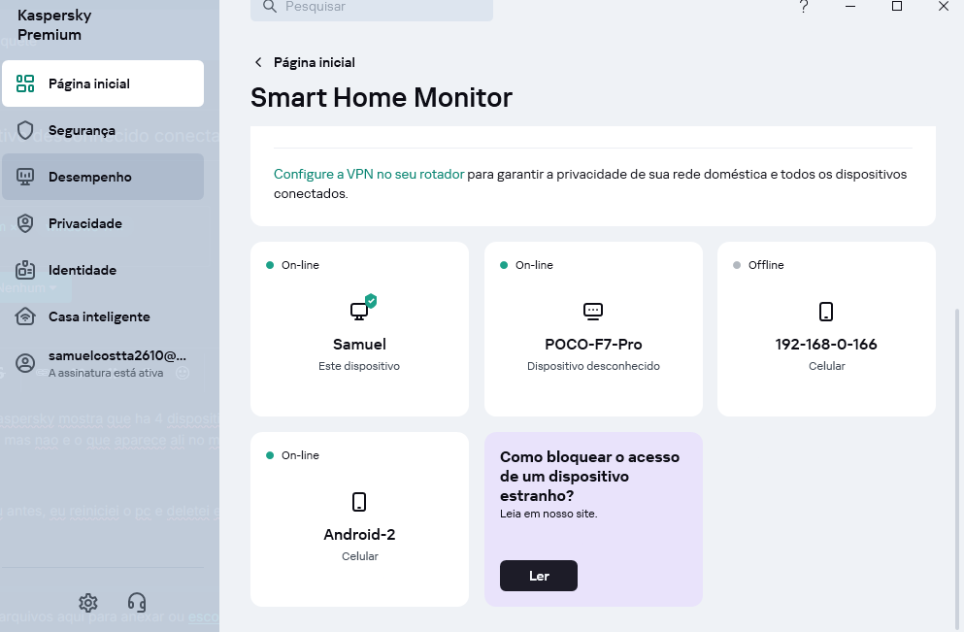Viewport: 964px width, 632px height.
Task: Click the Privacidade shield-person icon
Action: (25, 224)
